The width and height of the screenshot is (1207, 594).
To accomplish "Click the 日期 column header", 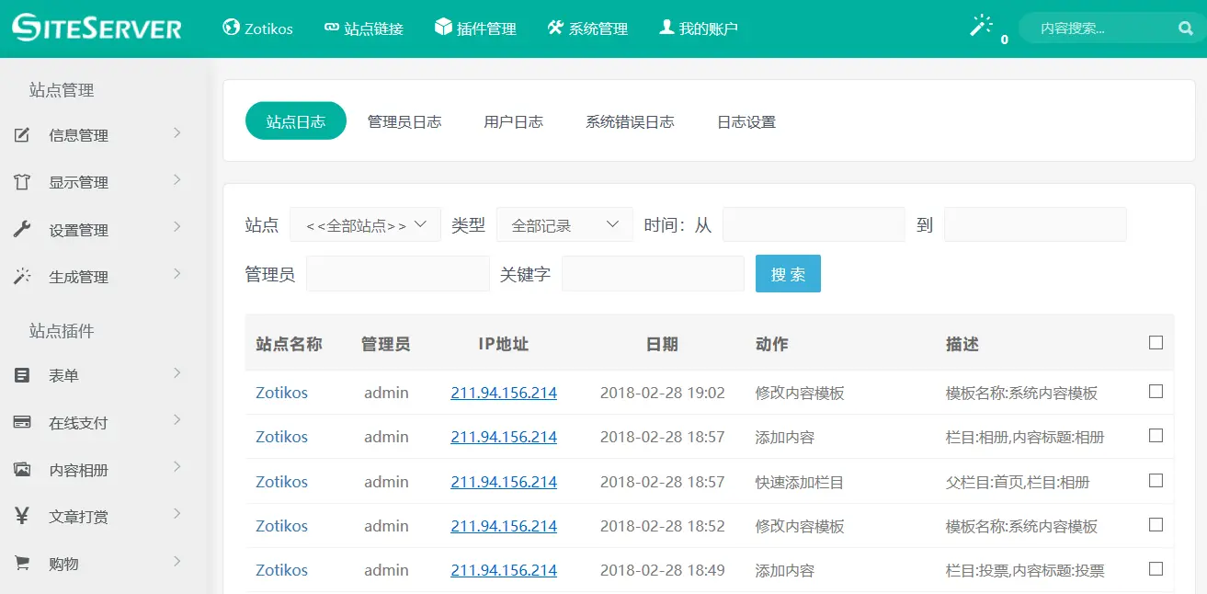I will [x=662, y=344].
